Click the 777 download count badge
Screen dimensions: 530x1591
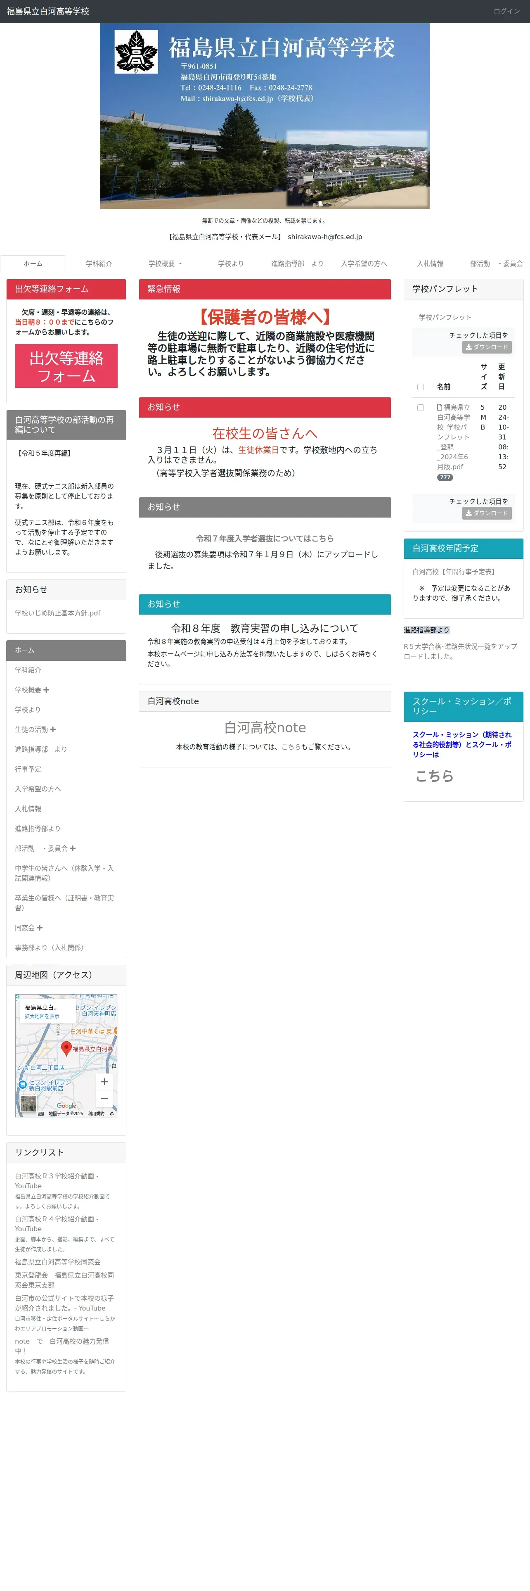(445, 477)
